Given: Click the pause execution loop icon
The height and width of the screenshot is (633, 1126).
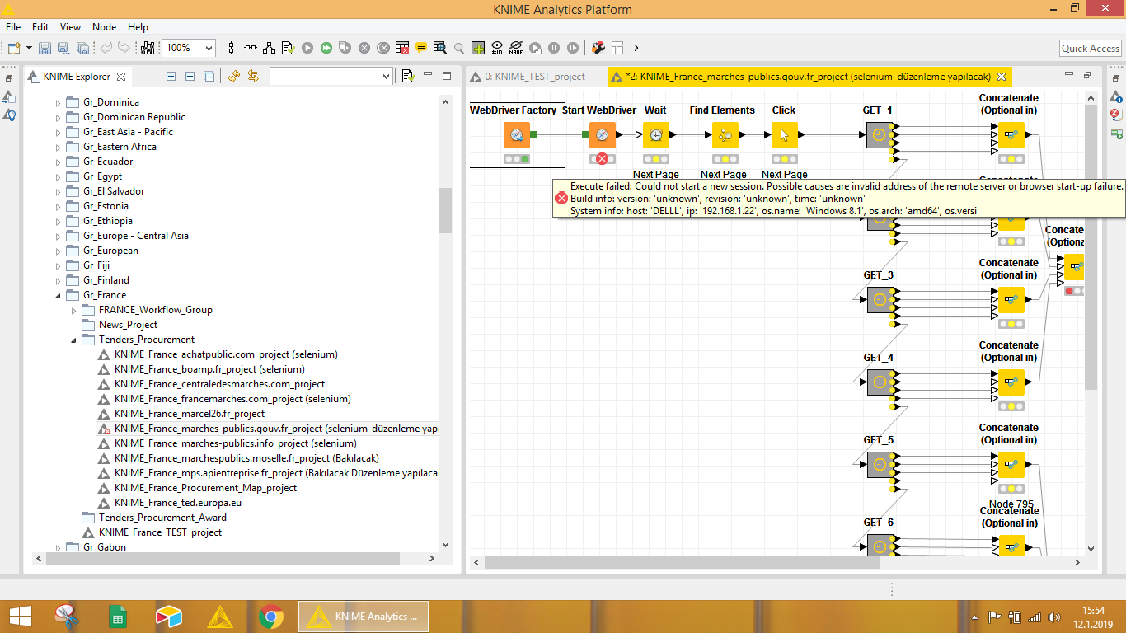Looking at the screenshot, I should pos(554,48).
